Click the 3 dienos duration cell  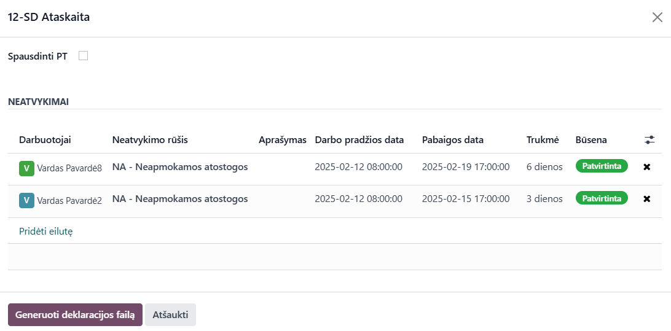[544, 199]
